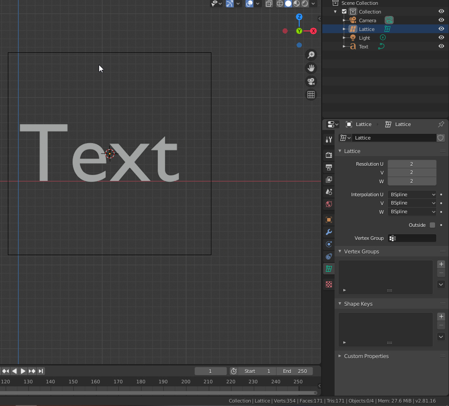Expand the Lattice outliner row

344,29
